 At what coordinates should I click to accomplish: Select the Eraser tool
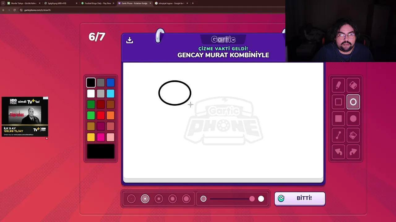(x=353, y=85)
